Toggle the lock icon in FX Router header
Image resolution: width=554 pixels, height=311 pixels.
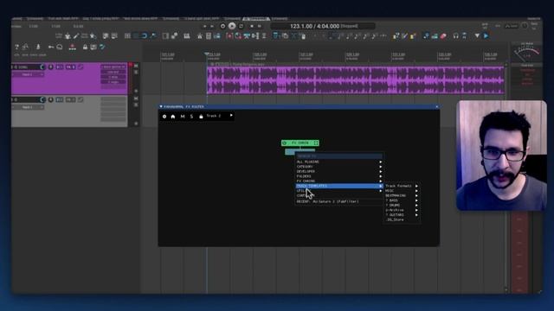201,117
